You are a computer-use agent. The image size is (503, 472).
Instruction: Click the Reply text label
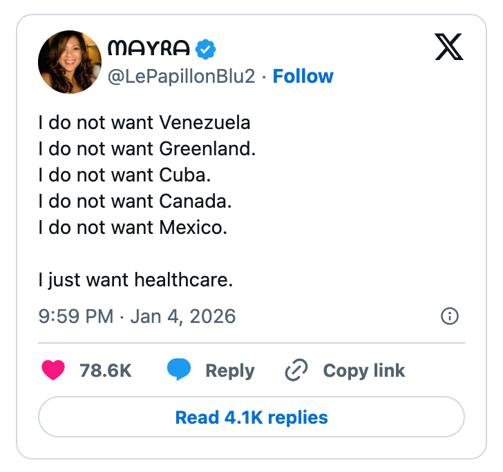point(230,371)
